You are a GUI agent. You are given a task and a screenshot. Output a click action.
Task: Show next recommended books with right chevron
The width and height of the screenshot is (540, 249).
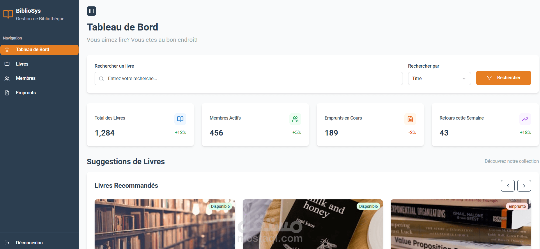coord(524,186)
